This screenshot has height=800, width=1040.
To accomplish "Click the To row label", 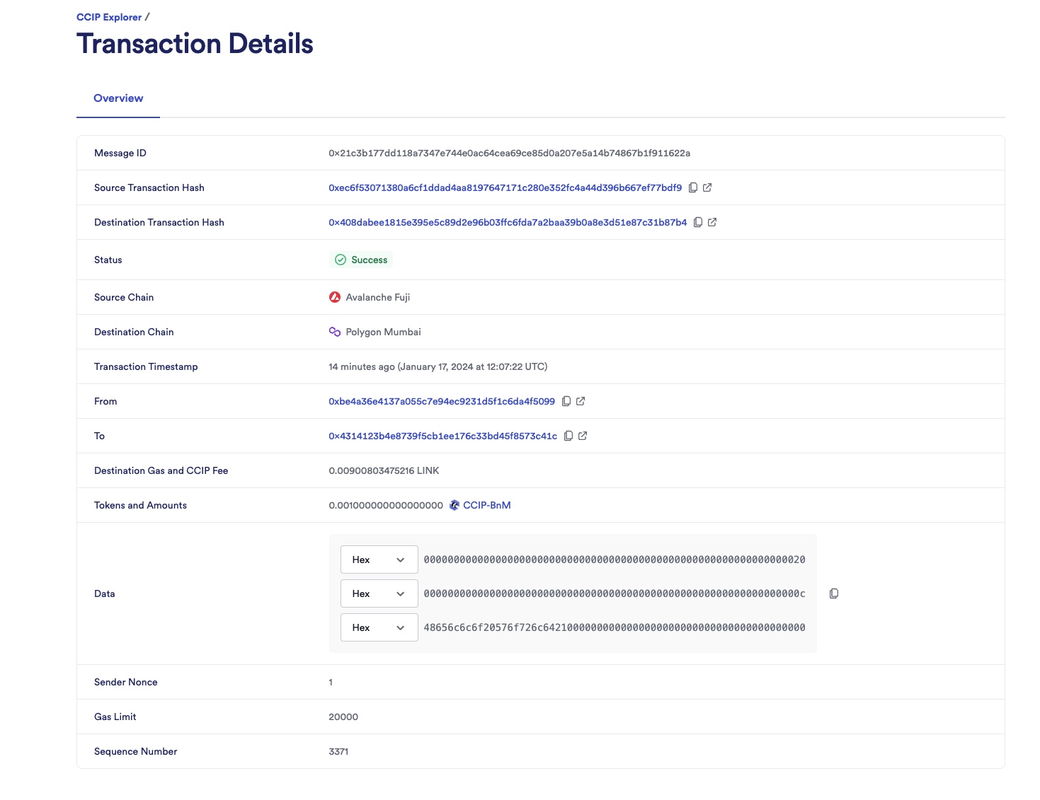I will 99,436.
